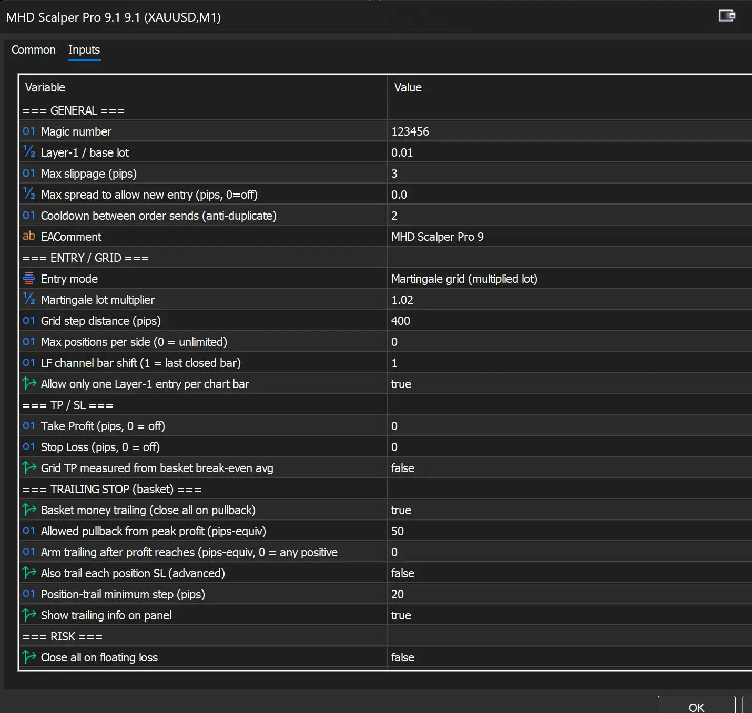Click the fraction icon beside Layer-1 / base lot

coord(29,152)
